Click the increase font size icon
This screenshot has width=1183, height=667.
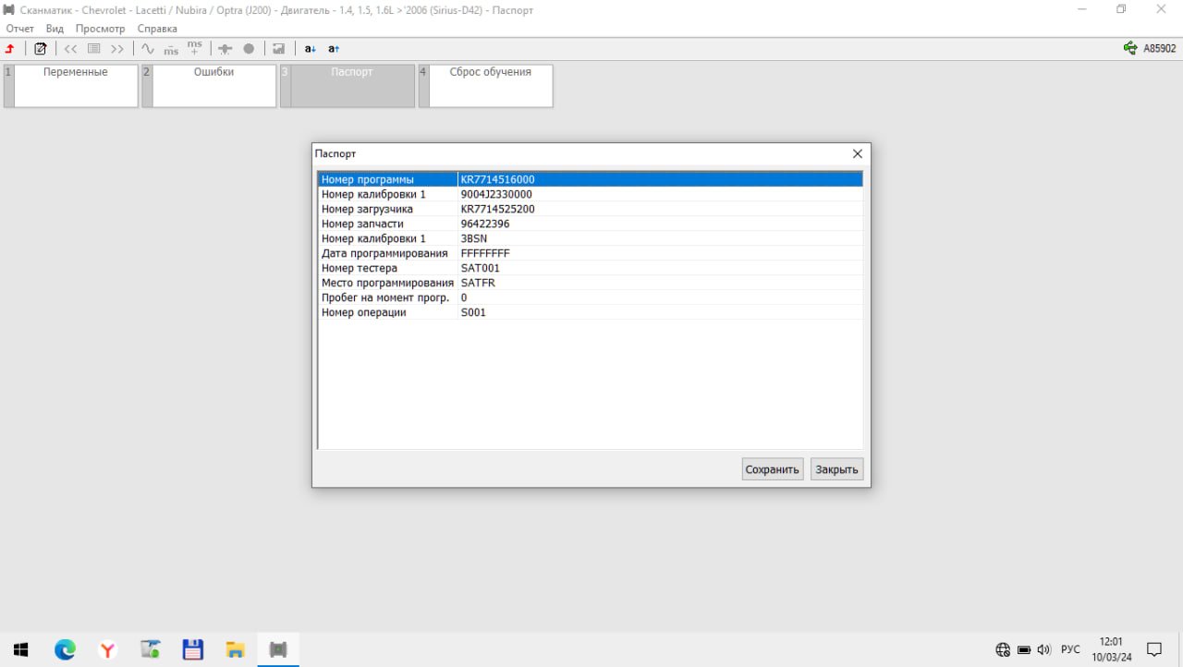(334, 49)
